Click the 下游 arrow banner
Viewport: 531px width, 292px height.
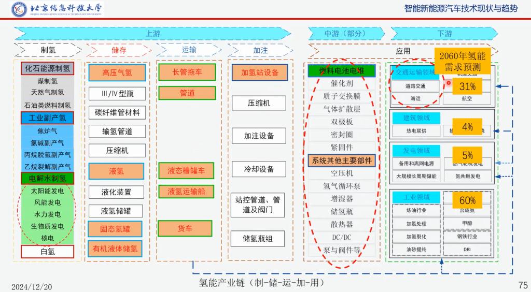[x=444, y=34]
